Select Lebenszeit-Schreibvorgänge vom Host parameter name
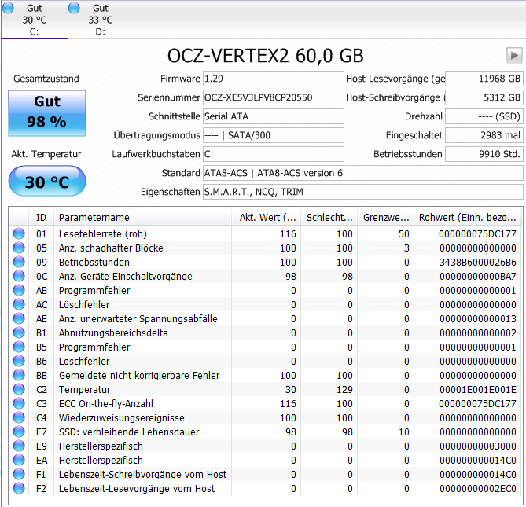 [x=142, y=475]
